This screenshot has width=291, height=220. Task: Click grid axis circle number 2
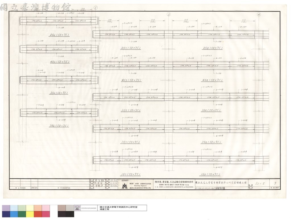(95, 8)
